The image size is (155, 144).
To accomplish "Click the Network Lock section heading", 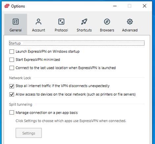I will [x=20, y=78].
